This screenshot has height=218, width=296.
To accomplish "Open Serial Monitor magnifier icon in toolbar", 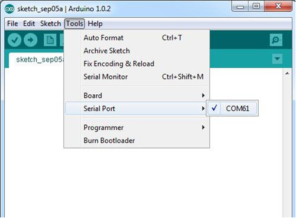I will [x=276, y=40].
